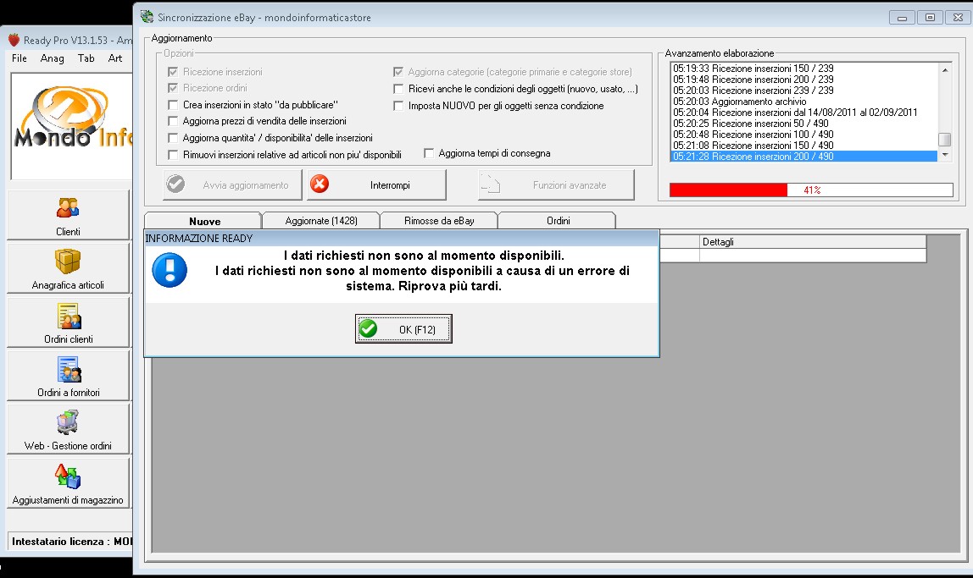
Task: Click the log list scrollbar thumb
Action: coord(944,140)
